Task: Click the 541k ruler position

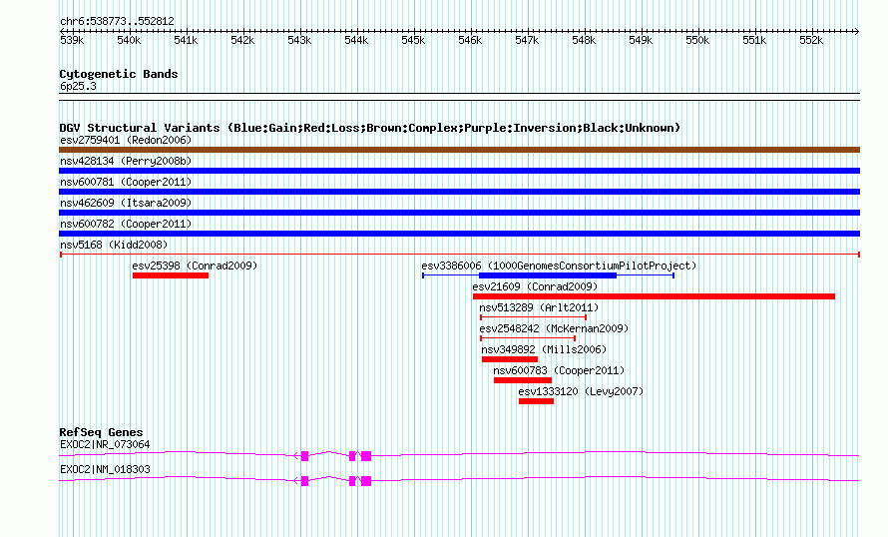Action: click(186, 40)
